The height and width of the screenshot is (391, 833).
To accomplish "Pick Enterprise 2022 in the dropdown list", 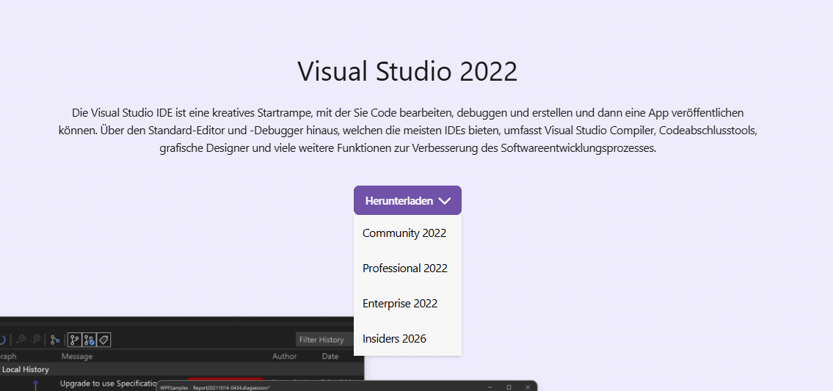I will [x=400, y=304].
